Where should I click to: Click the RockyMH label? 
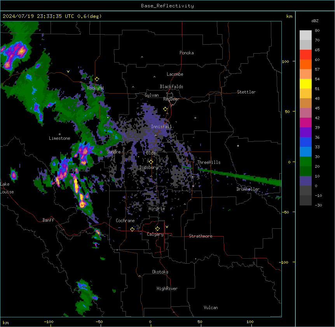(x=95, y=88)
